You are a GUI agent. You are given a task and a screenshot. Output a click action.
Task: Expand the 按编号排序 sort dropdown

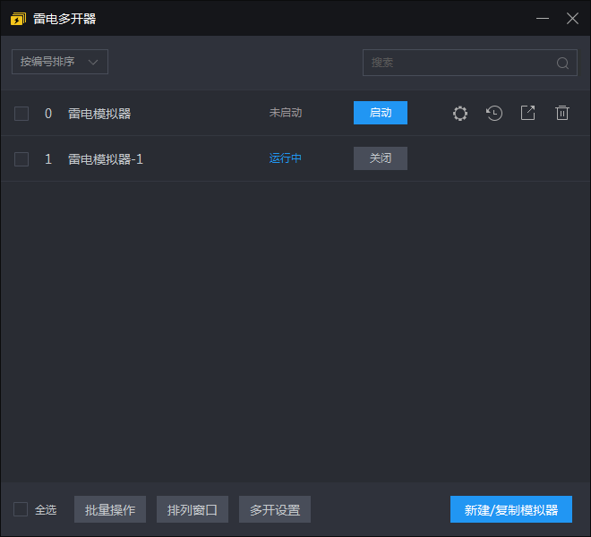coord(60,62)
